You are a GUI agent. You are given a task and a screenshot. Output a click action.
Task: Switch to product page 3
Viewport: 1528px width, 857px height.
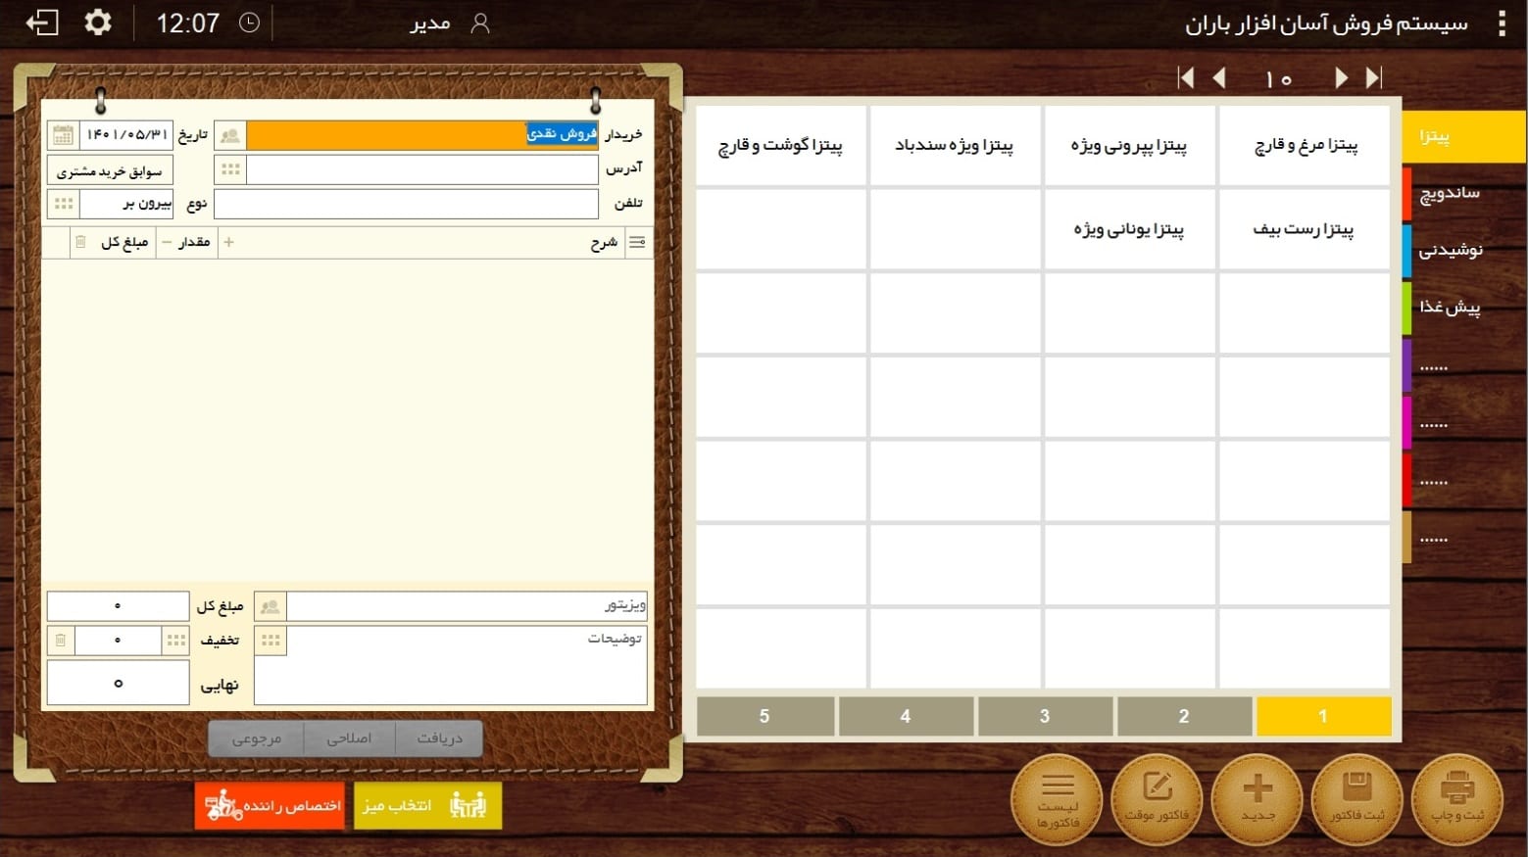point(1045,716)
